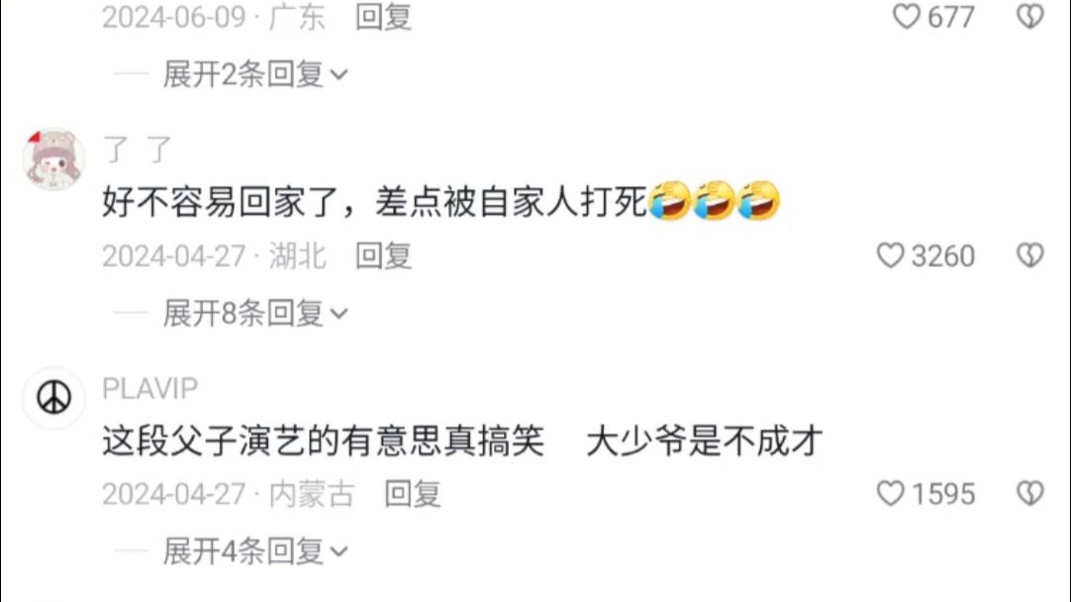
Task: Expand 展开2条回复 replies
Action: [x=255, y=74]
